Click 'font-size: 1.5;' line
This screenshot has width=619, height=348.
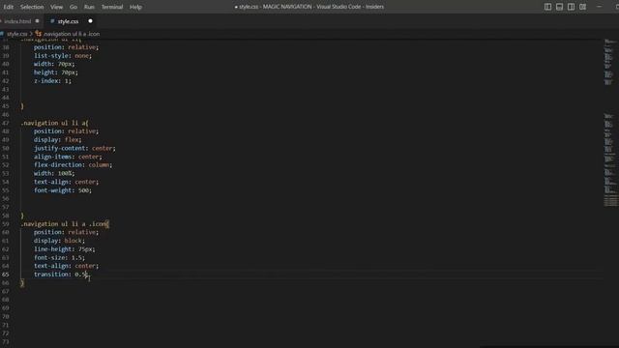click(59, 258)
